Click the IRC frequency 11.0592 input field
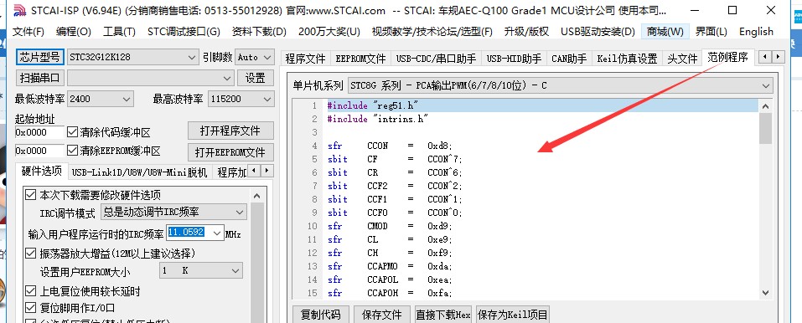 click(x=187, y=232)
